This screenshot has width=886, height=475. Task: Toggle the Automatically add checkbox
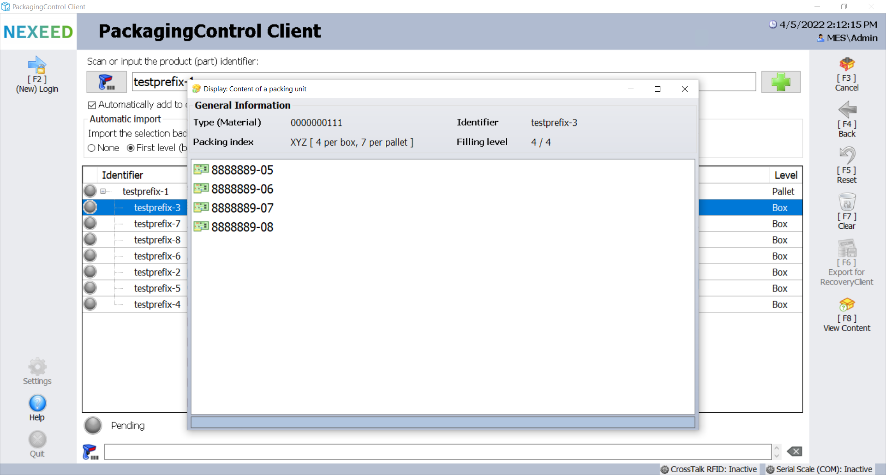[x=92, y=105]
